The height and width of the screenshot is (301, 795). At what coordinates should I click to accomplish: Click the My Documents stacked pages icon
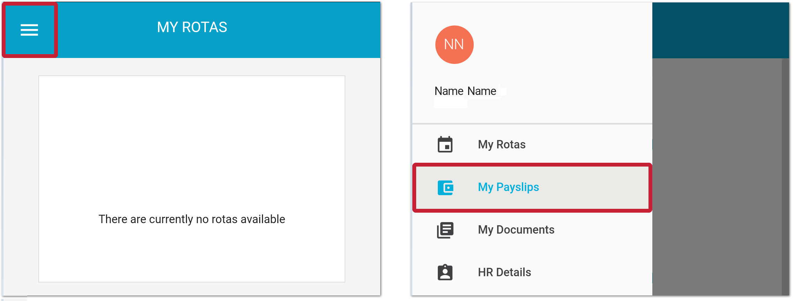click(x=445, y=230)
